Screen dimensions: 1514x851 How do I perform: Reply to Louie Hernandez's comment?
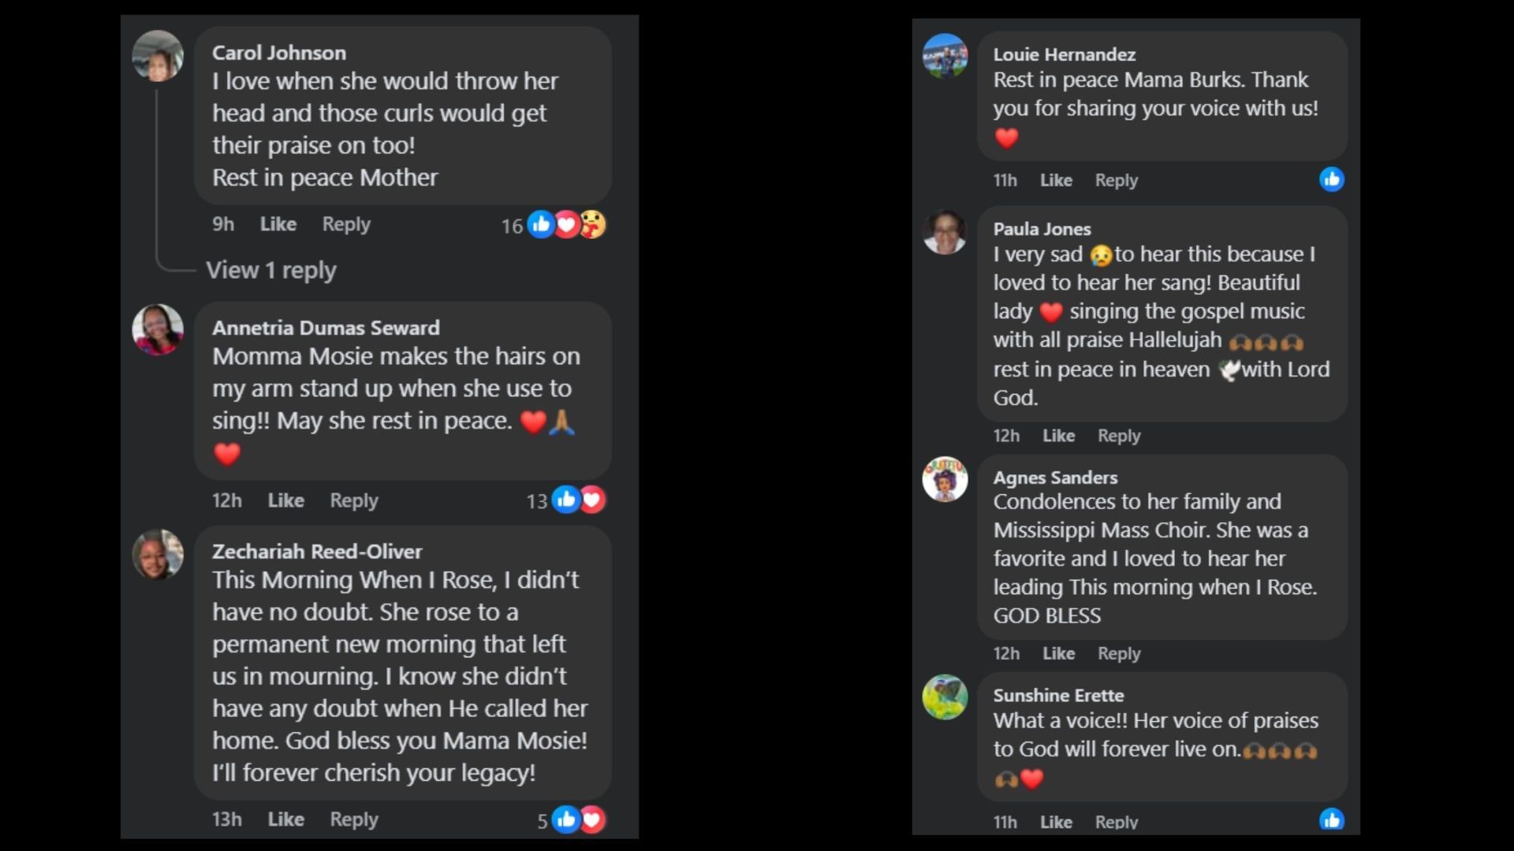tap(1116, 180)
